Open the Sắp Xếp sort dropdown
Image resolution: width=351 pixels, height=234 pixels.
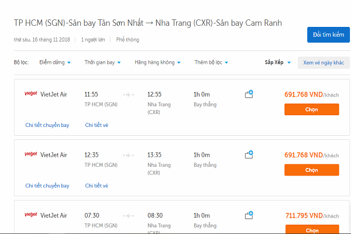pyautogui.click(x=277, y=63)
